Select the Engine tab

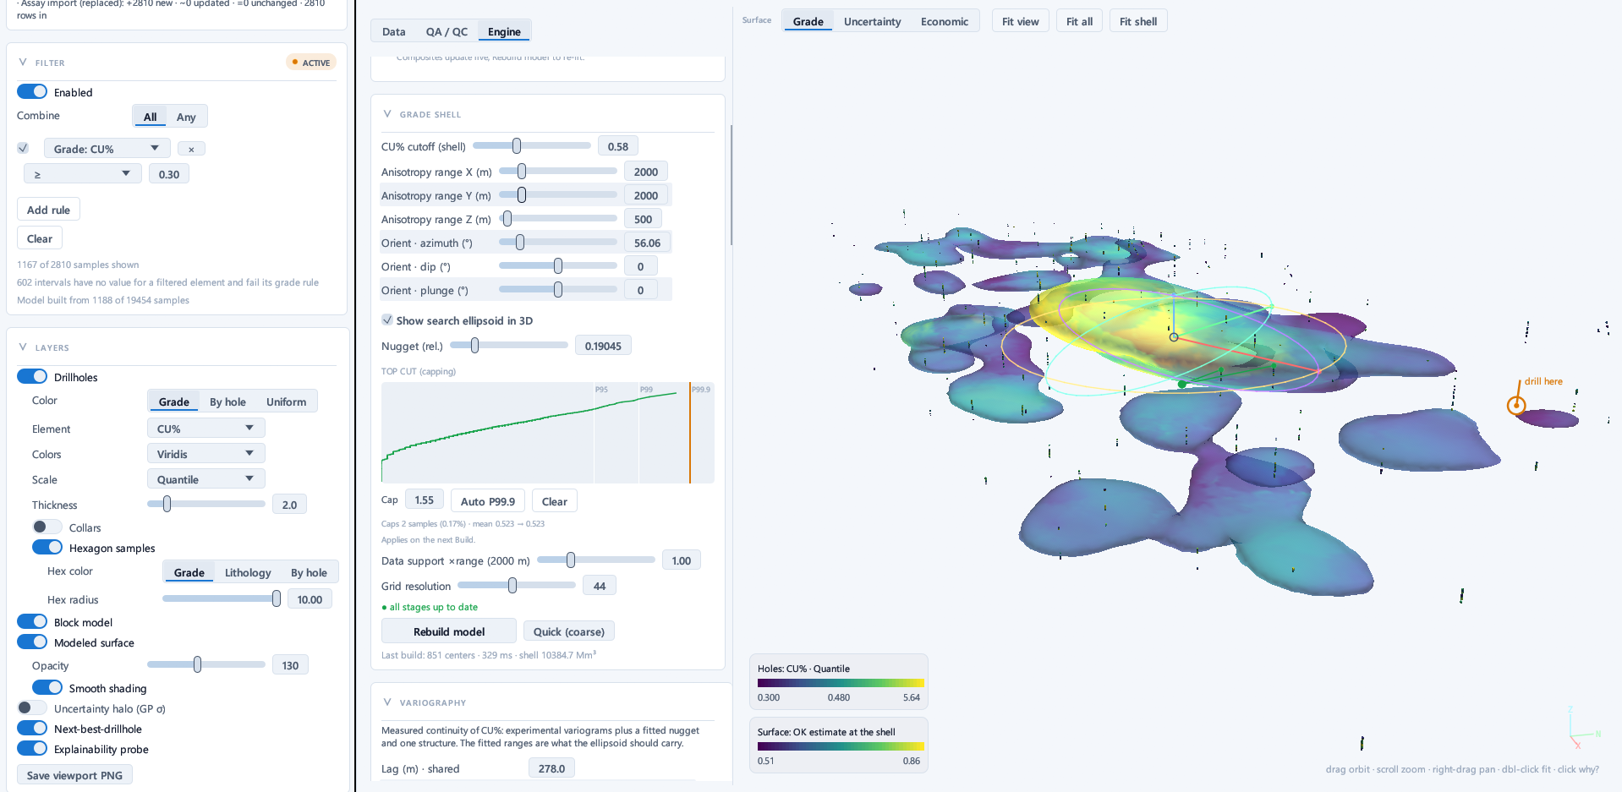[504, 31]
